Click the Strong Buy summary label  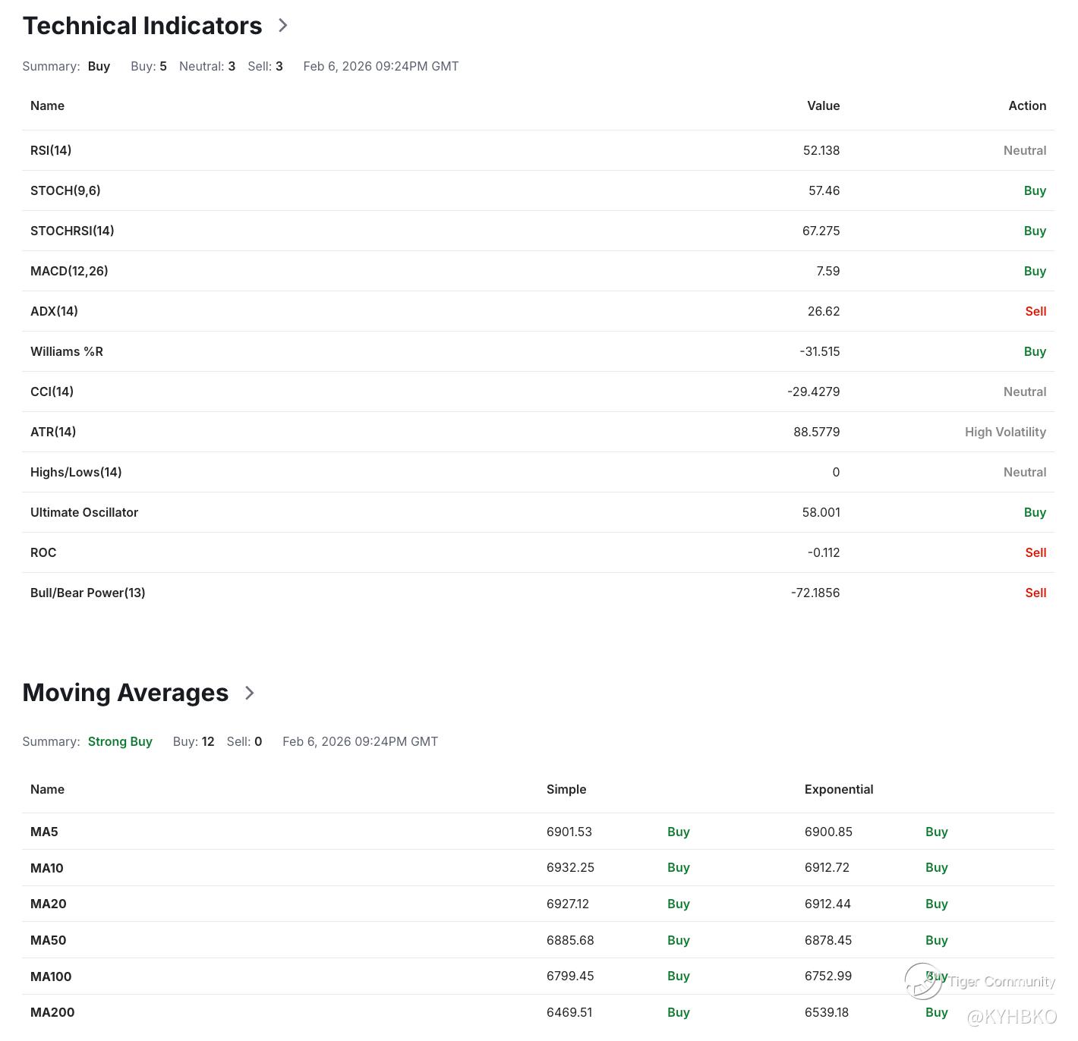point(120,741)
